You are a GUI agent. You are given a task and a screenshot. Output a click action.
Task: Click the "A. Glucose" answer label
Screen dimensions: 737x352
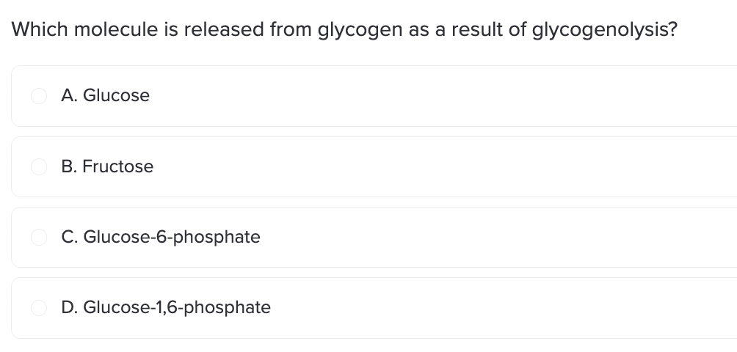106,96
